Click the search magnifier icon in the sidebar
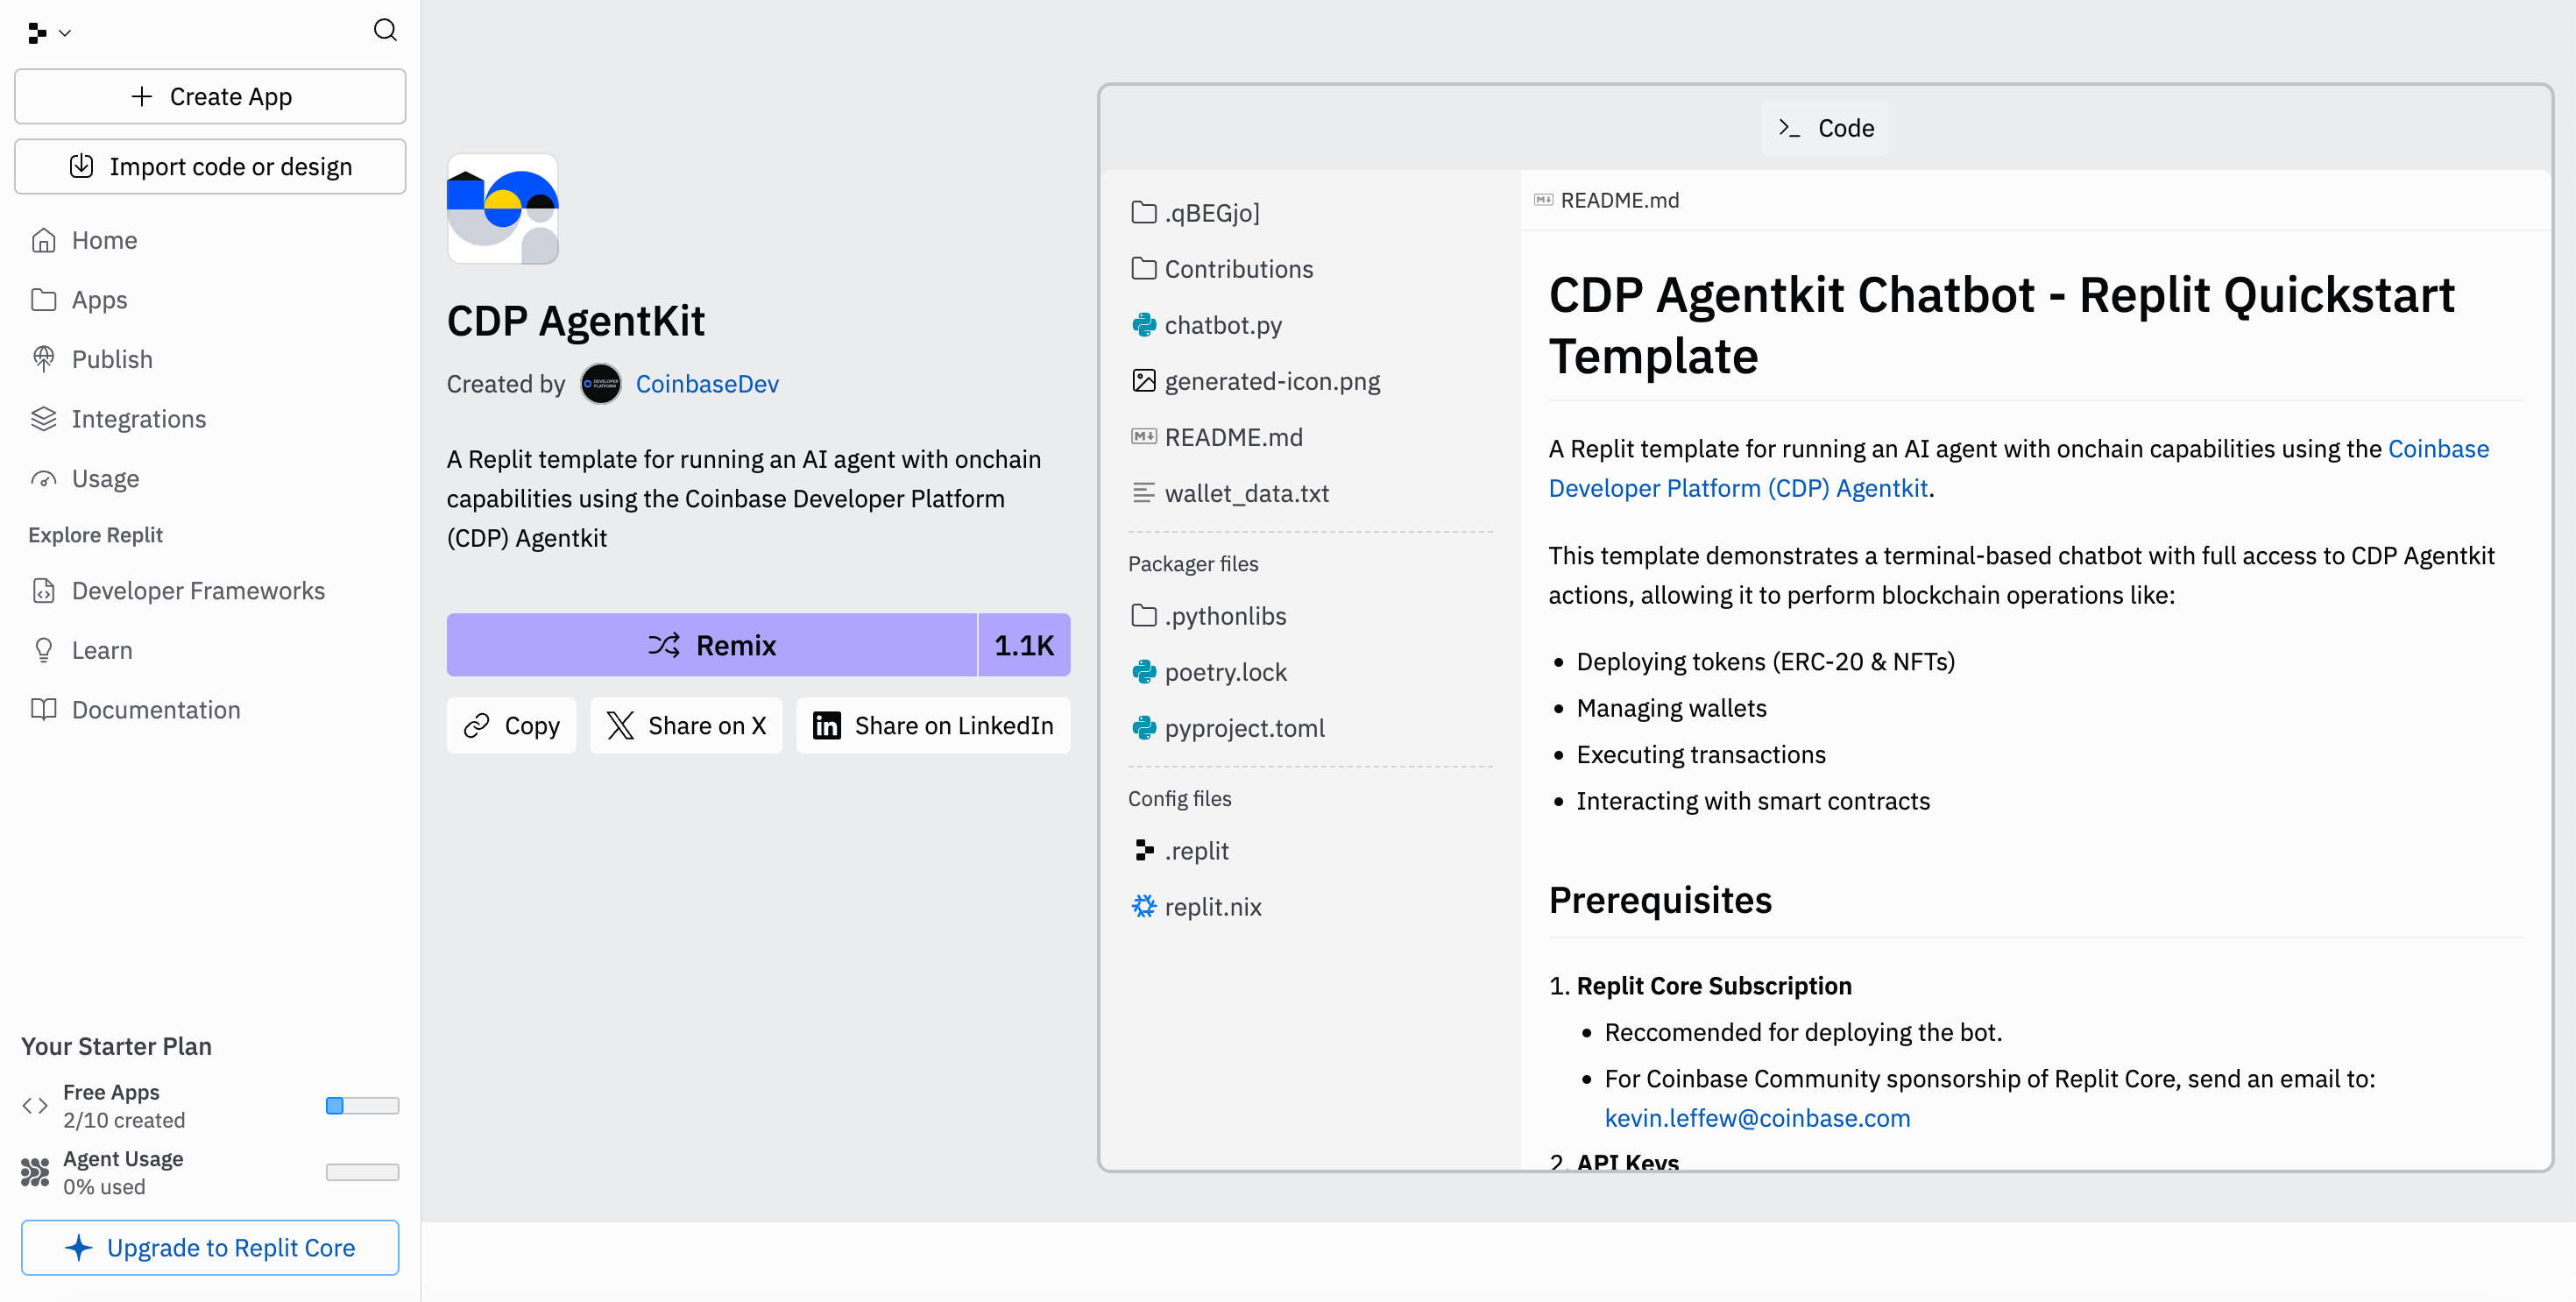 [x=385, y=30]
